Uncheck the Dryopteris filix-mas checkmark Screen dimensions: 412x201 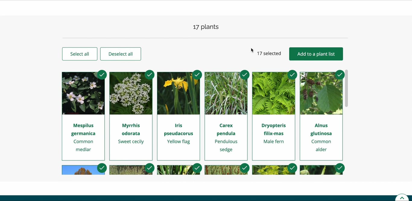coord(292,75)
